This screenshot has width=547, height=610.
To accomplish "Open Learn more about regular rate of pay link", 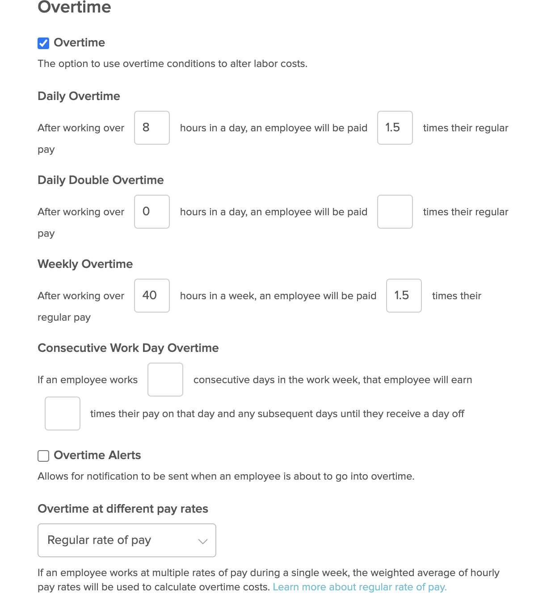I will click(x=360, y=587).
